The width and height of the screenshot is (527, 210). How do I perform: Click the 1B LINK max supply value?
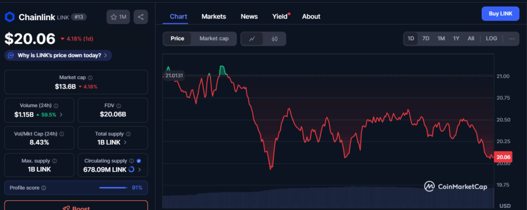(x=39, y=169)
